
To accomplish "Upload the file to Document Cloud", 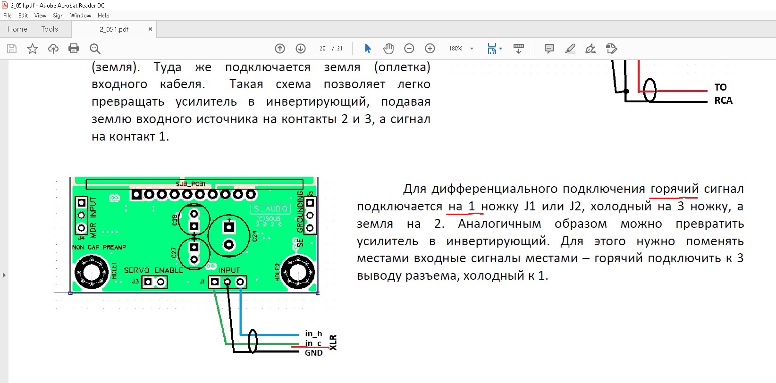I will 53,49.
